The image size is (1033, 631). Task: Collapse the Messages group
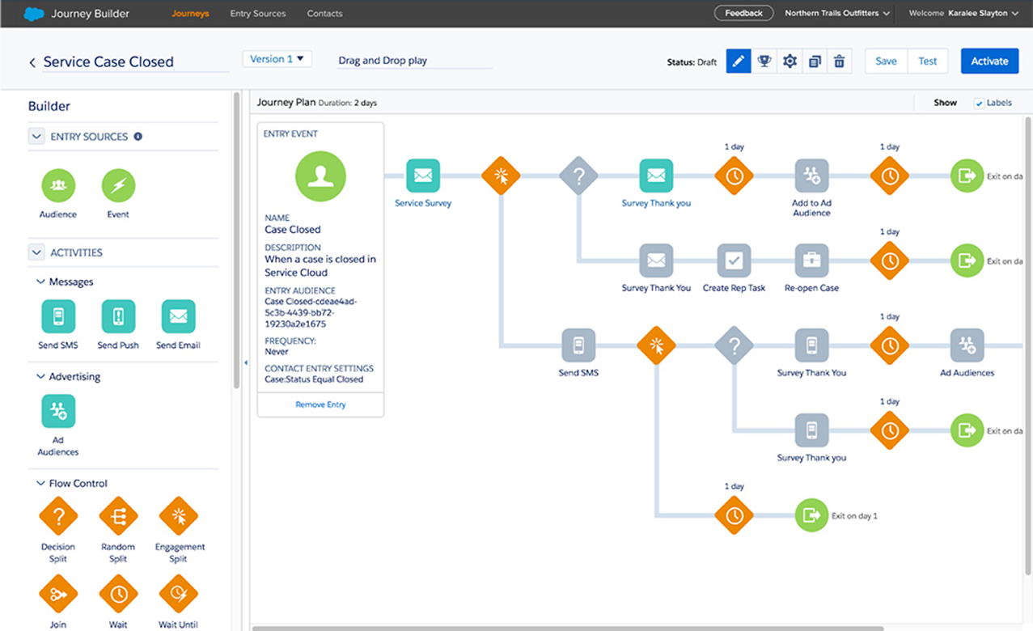[x=40, y=282]
